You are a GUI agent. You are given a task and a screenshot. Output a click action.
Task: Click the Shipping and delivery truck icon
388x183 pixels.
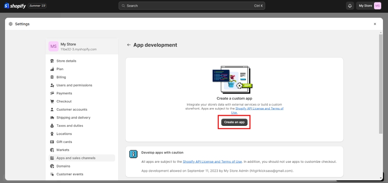(52, 118)
